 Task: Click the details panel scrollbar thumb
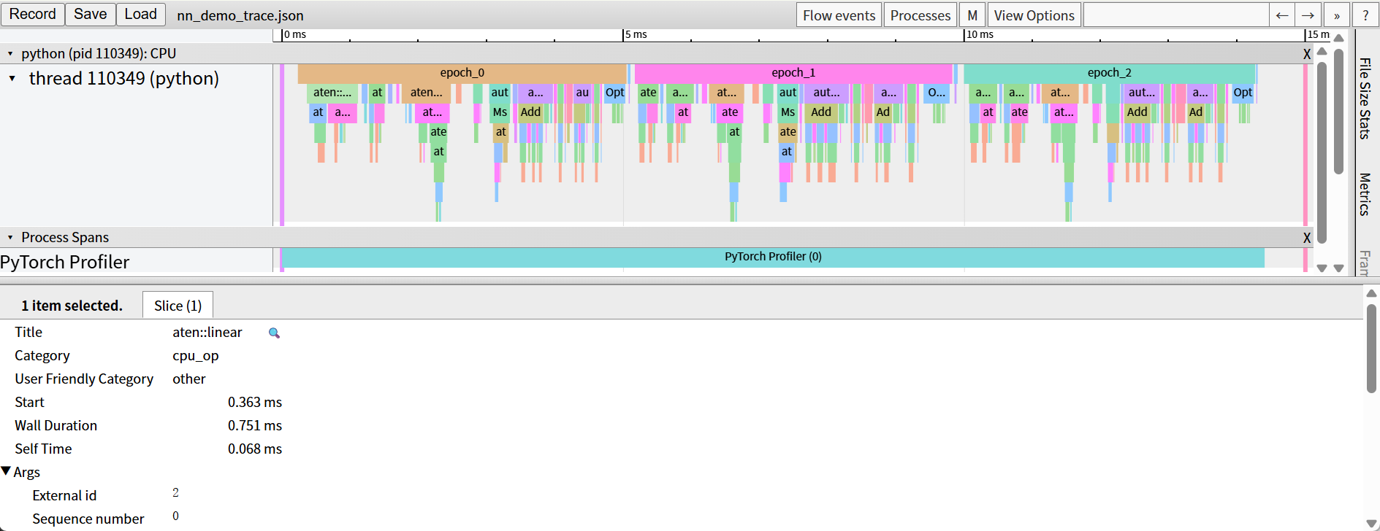pos(1371,349)
